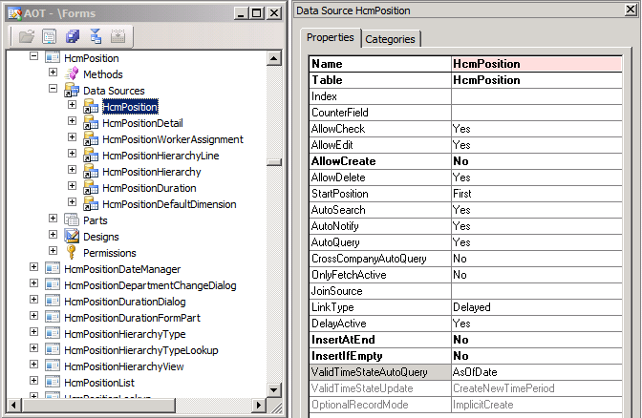Click the Data Sources node icon
Image resolution: width=642 pixels, height=418 pixels.
72,91
